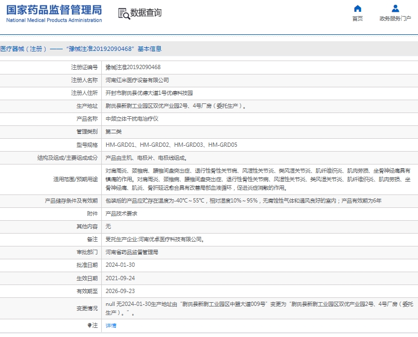Click the 数据查询 magnifier document icon
The image size is (418, 337).
tap(124, 13)
